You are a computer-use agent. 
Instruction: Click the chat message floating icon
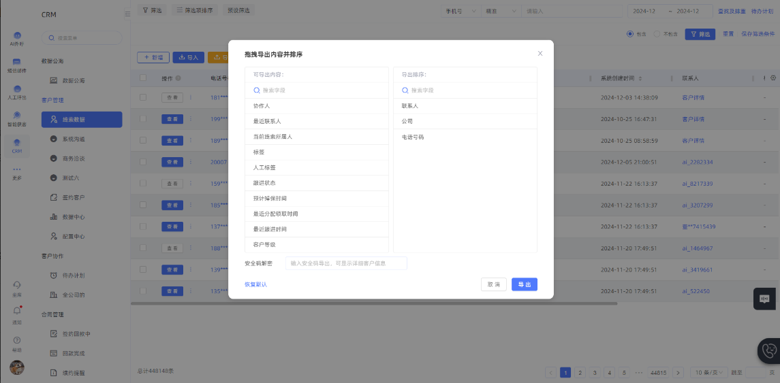[x=764, y=299]
